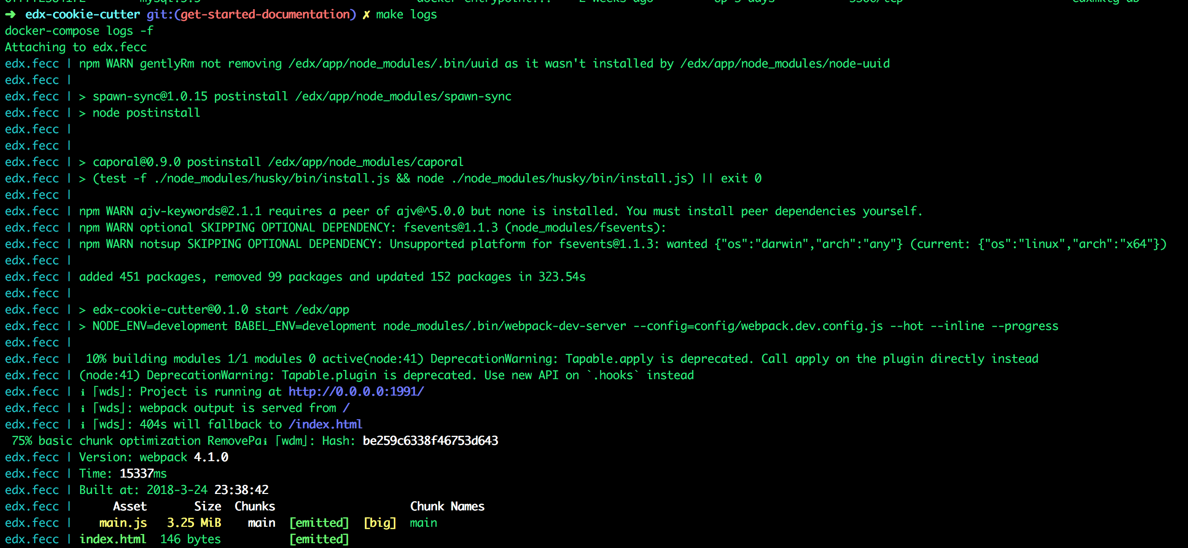Screen dimensions: 1188x548
Task: Click the make logs command text
Action: coord(406,14)
